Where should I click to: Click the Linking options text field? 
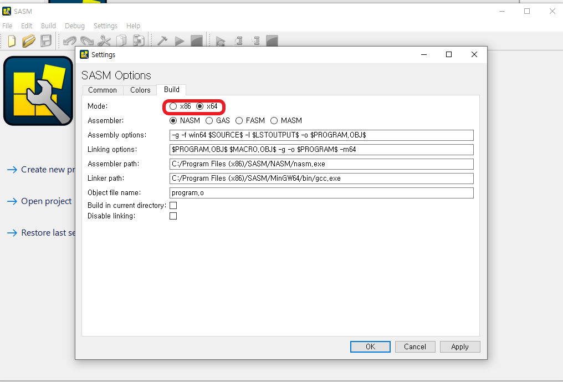321,150
